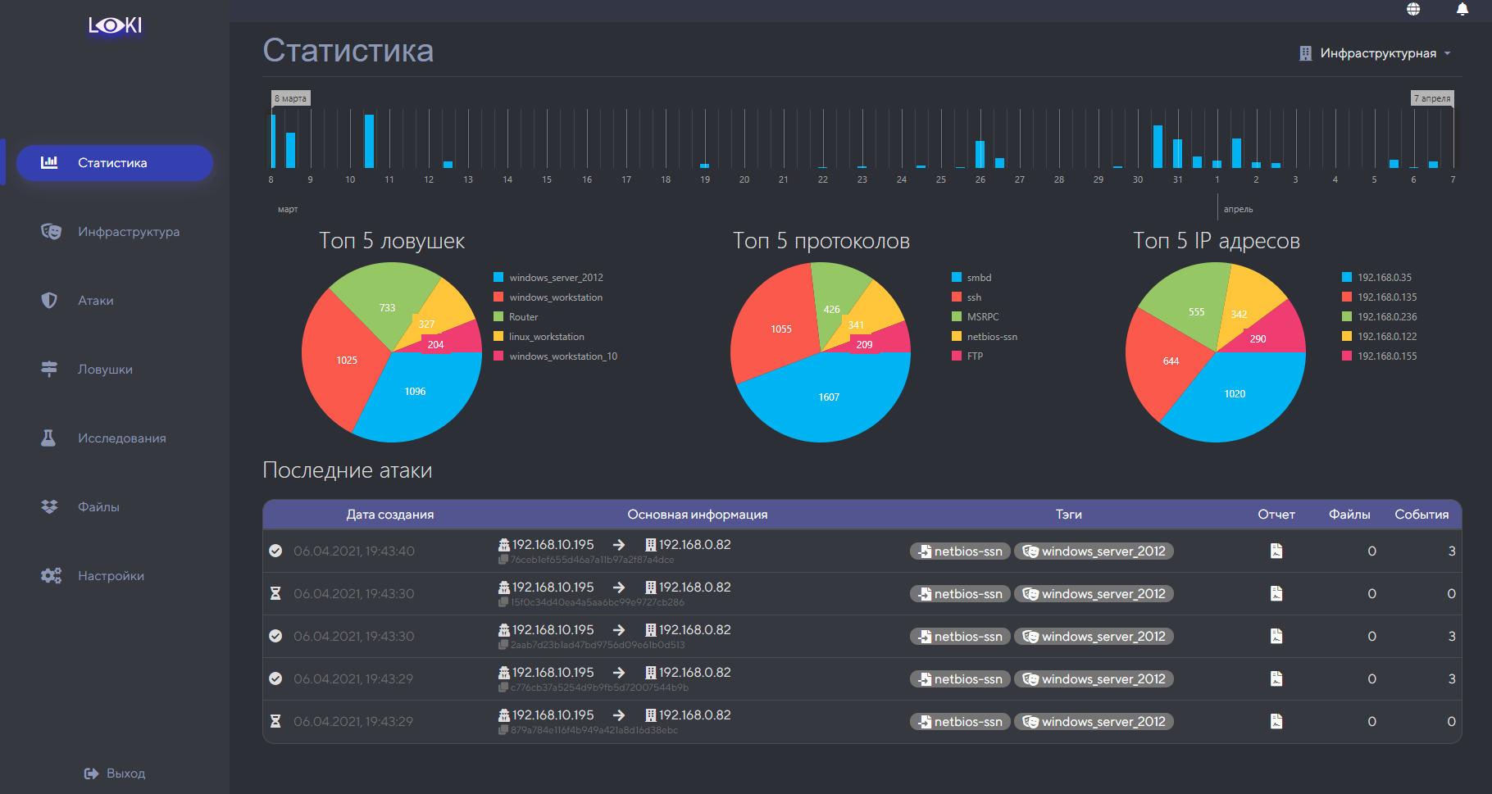This screenshot has width=1492, height=794.
Task: Click the 1607 slice in protocols pie
Action: click(x=829, y=397)
